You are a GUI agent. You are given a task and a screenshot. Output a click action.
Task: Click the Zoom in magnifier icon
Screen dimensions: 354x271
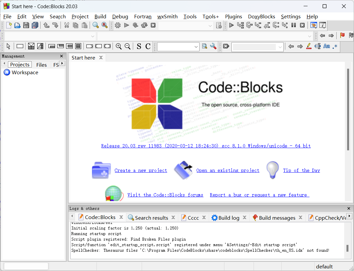coord(118,46)
